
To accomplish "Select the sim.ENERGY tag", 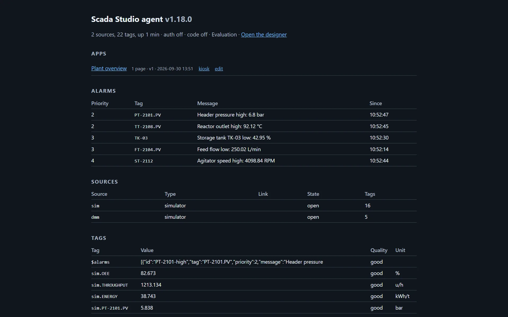I will point(104,296).
